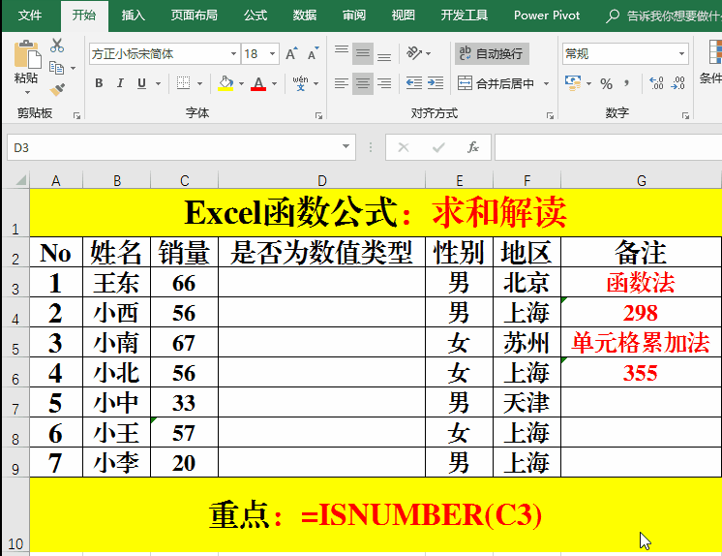Click the search magnifier in Tell Me box
The image size is (722, 556).
pos(612,15)
